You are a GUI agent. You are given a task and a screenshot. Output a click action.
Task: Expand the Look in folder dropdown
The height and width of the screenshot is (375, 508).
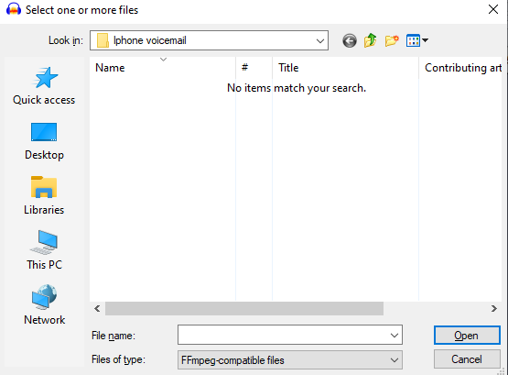320,41
